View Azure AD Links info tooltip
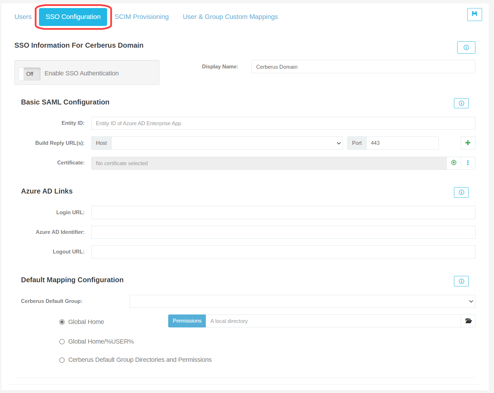This screenshot has height=393, width=494. [461, 192]
